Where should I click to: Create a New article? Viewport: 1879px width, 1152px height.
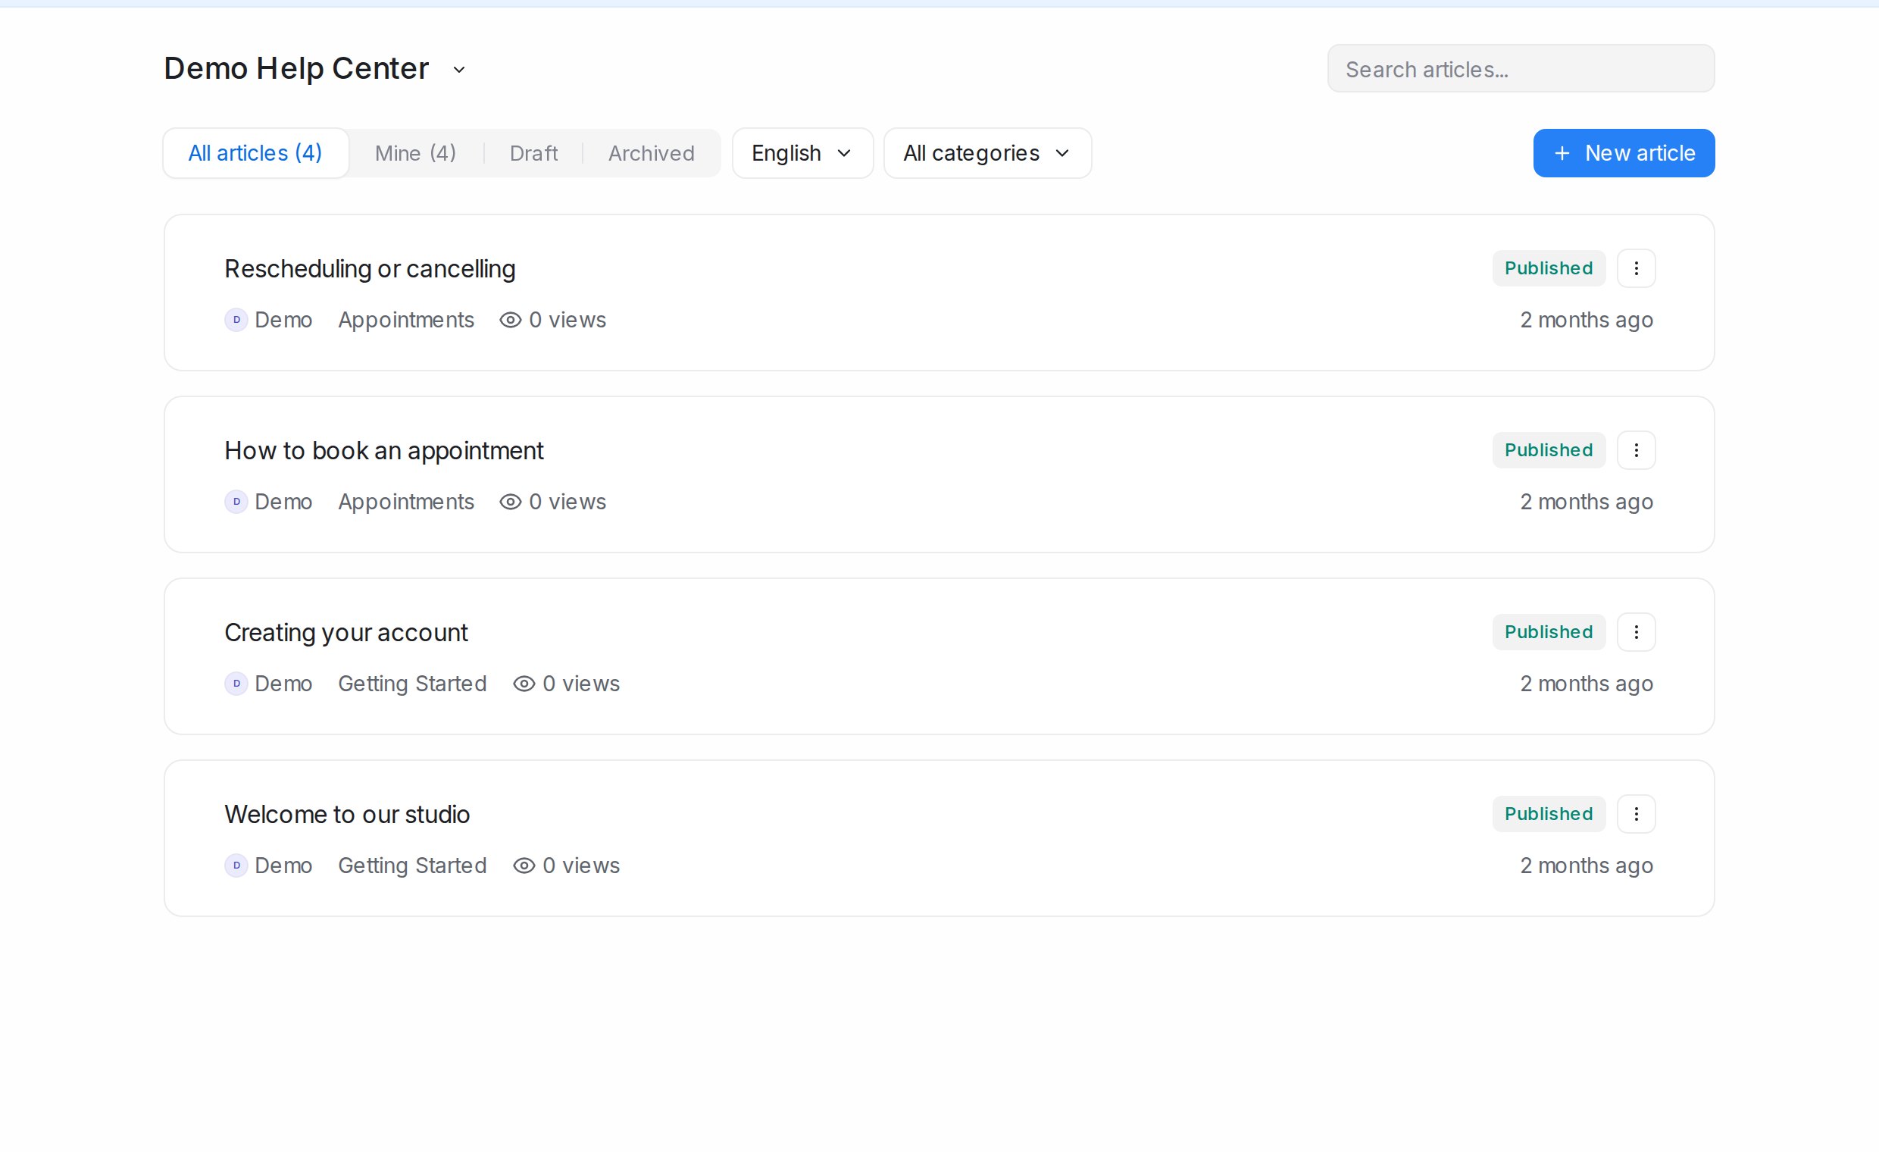[x=1624, y=153]
